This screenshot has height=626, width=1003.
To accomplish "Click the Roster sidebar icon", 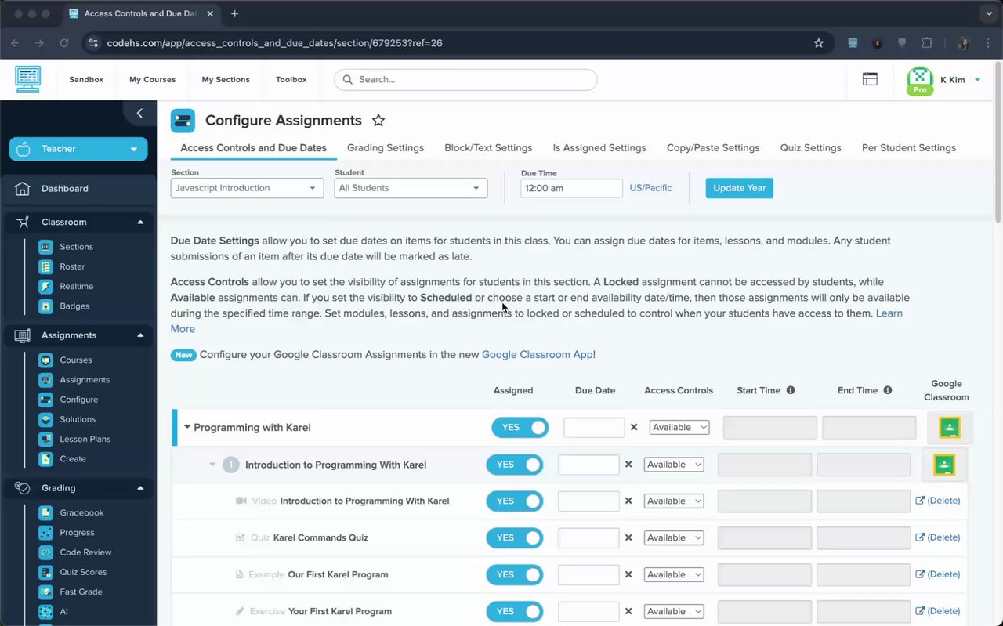I will [x=45, y=266].
